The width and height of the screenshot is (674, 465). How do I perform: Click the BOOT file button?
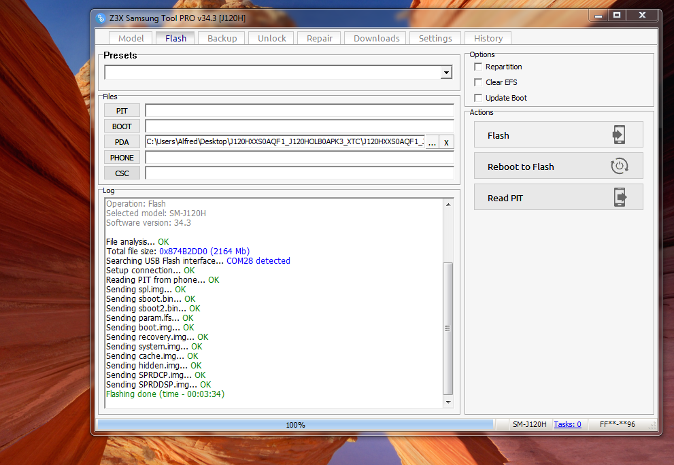point(122,126)
